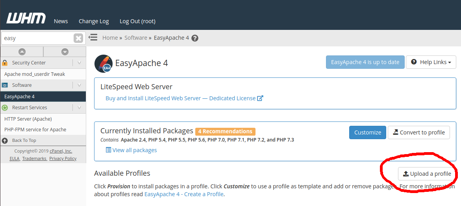Open Buy and Install LiteSpeed Web Server link

click(x=181, y=98)
